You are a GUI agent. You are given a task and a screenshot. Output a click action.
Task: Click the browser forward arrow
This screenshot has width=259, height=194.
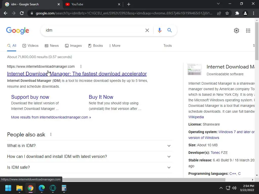(14, 13)
